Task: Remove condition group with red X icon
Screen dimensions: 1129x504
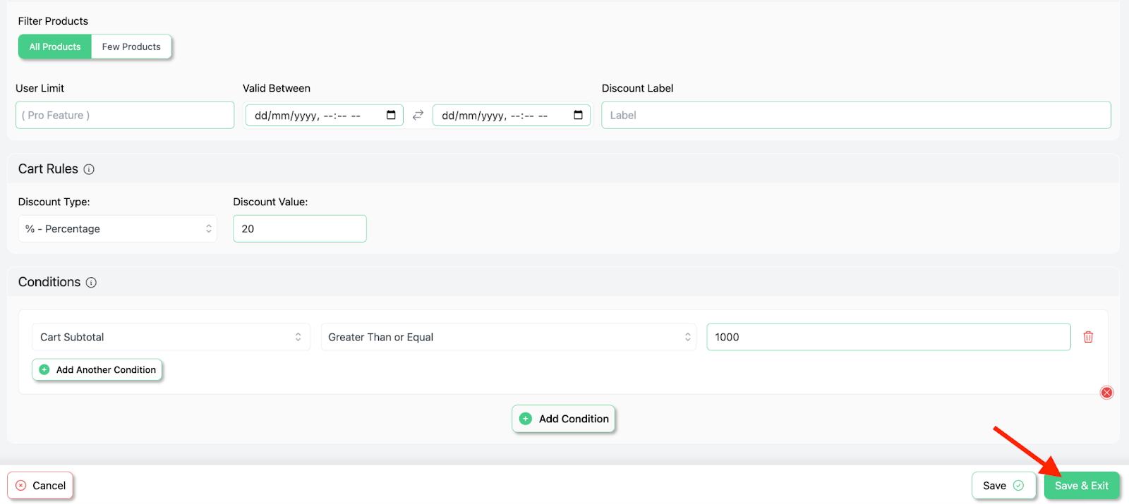Action: 1107,393
